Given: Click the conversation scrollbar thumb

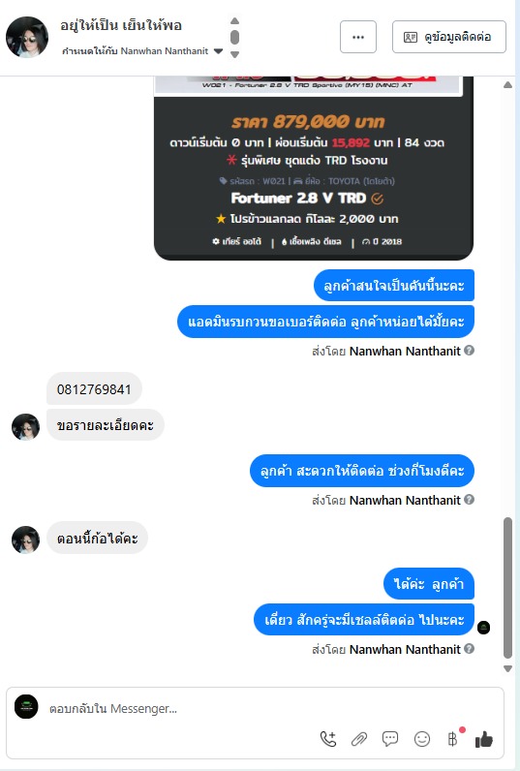Looking at the screenshot, I should [x=507, y=588].
